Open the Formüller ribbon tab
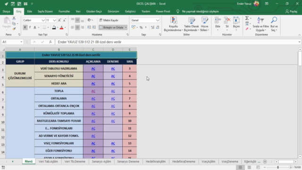Image resolution: width=302 pixels, height=170 pixels. point(64,11)
